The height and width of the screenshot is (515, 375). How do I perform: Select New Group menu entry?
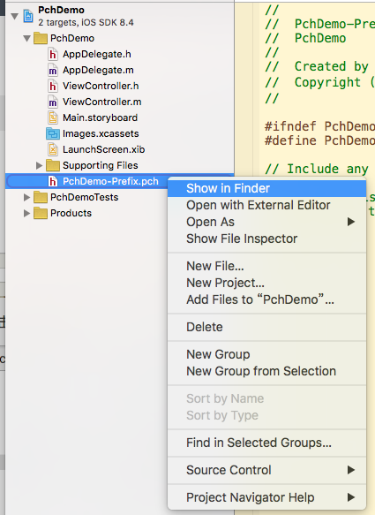coord(266,354)
